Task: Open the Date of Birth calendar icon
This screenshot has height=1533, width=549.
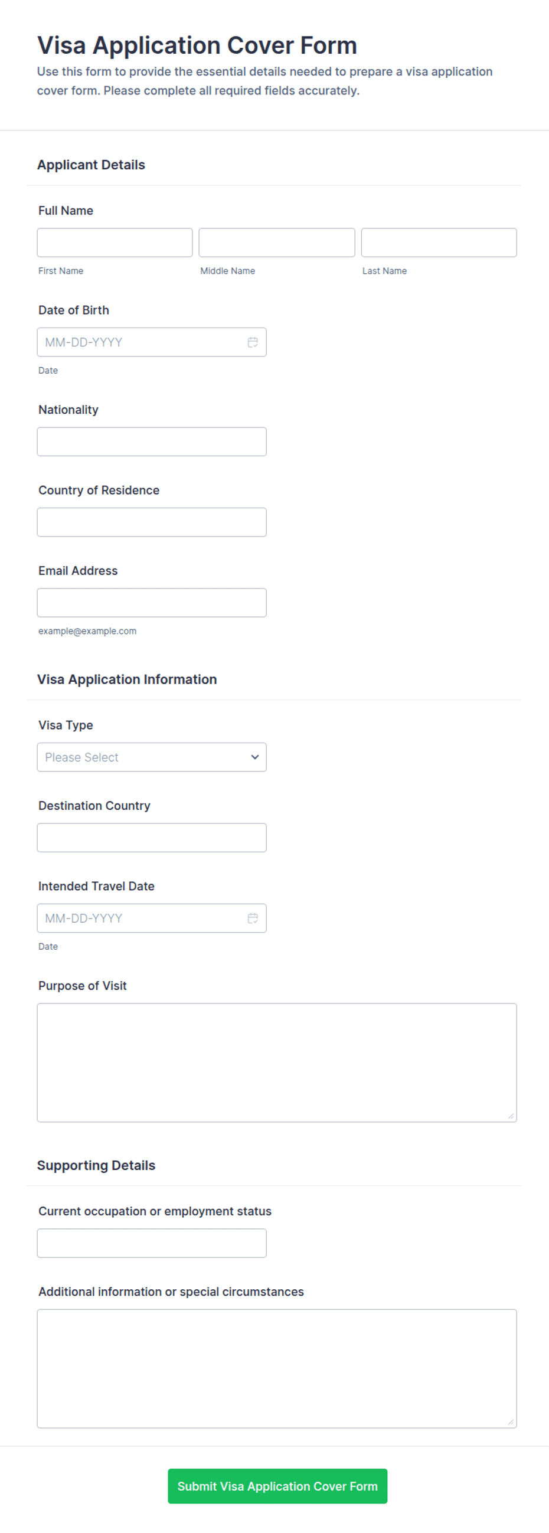Action: click(x=253, y=342)
